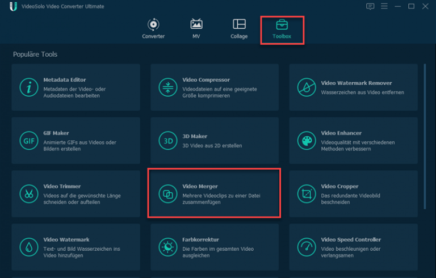Click 'Videodateien auf eine geeignete Größe komprimieren'
The image size is (436, 278).
tap(220, 92)
